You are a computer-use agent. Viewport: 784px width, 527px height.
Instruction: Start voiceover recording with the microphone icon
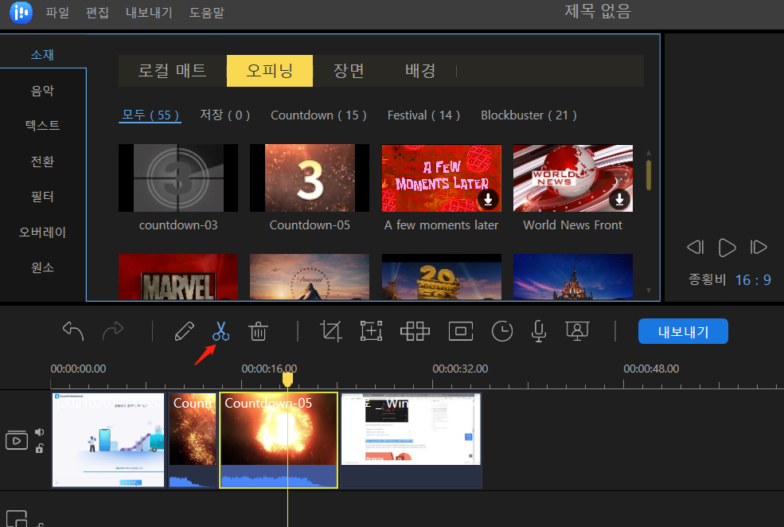[x=538, y=331]
